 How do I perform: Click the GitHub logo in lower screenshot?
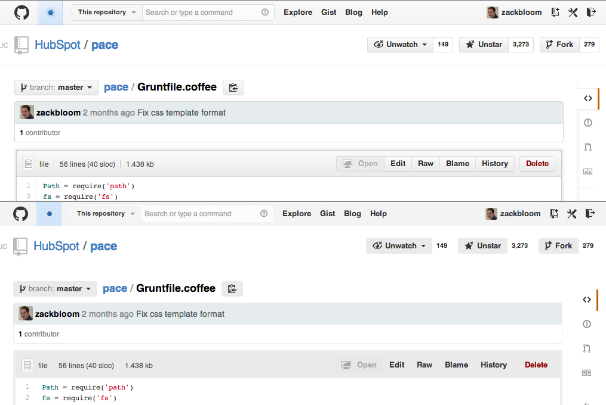(x=20, y=214)
